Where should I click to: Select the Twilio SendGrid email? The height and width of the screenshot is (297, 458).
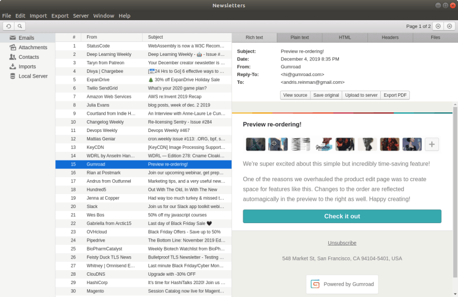[x=143, y=88]
